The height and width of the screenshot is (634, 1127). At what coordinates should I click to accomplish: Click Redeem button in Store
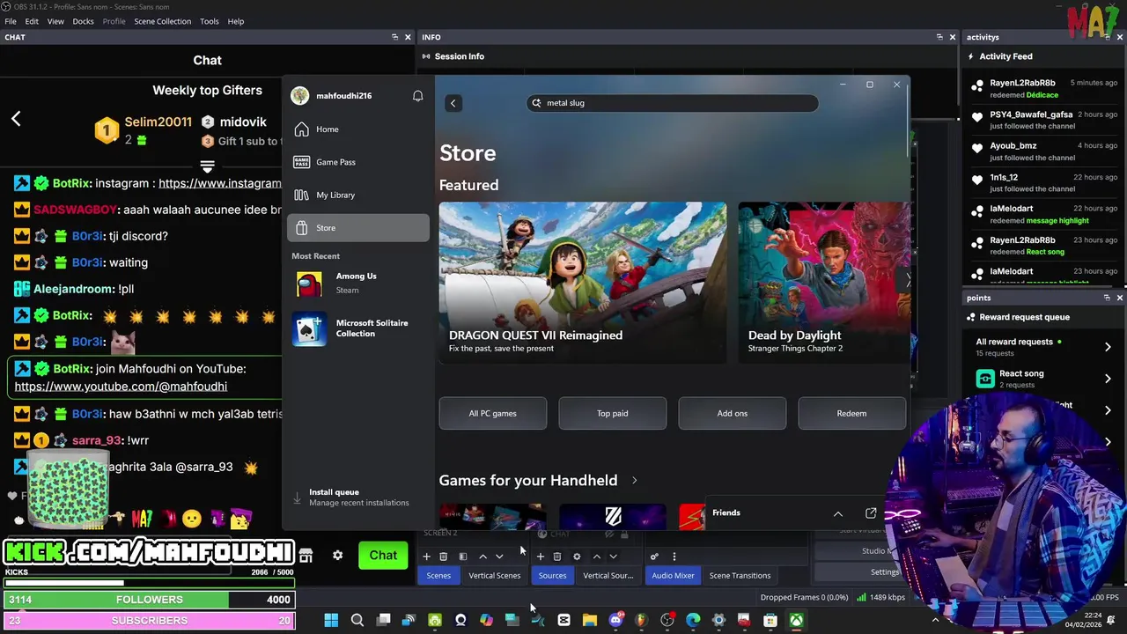coord(851,413)
